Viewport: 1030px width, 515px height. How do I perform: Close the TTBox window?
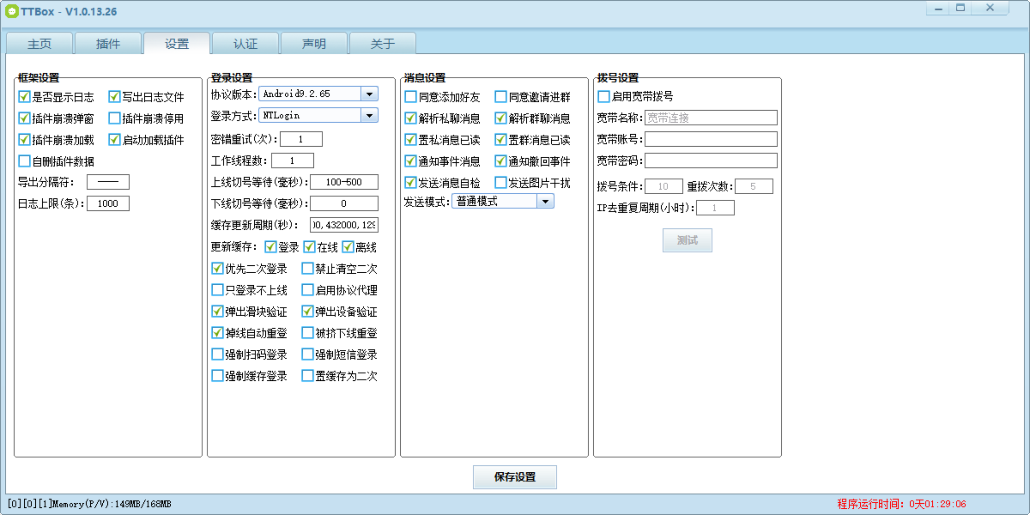point(990,8)
